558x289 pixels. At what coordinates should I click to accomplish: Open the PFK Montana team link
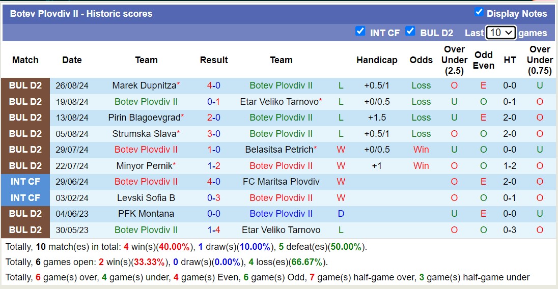pos(146,214)
